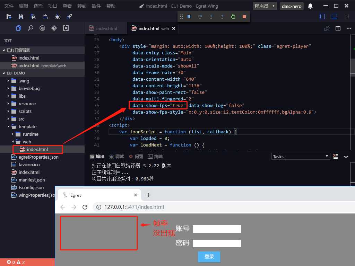Screen dimensions: 355x266
Task: Open the 选择 menu
Action: point(38,6)
